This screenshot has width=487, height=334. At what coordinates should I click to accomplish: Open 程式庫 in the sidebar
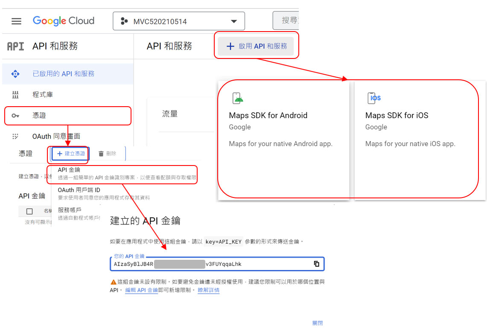click(x=68, y=94)
